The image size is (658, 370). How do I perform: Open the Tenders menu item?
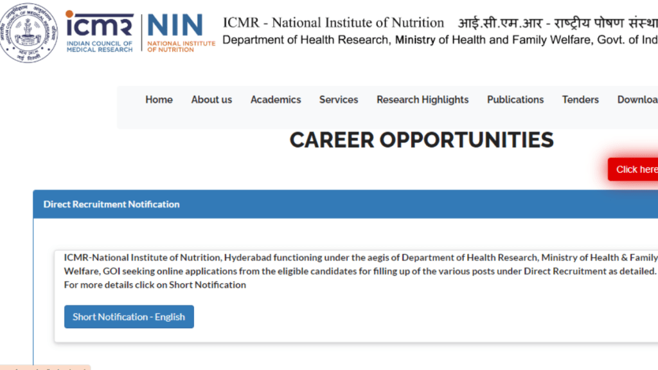pyautogui.click(x=580, y=100)
